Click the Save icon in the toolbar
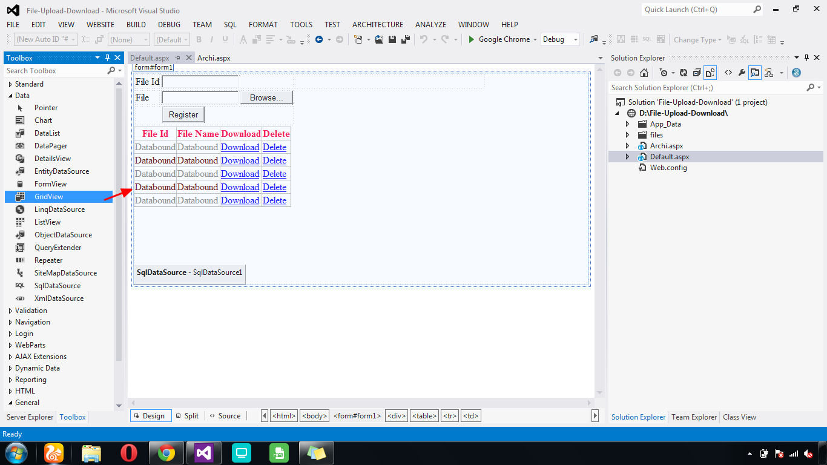The height and width of the screenshot is (465, 827). [392, 39]
